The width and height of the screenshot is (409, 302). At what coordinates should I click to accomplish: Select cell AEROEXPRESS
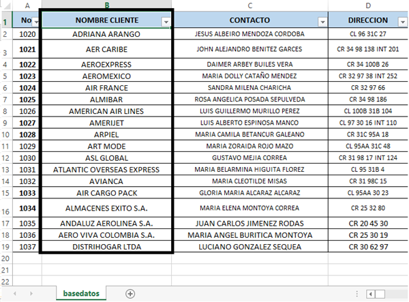click(106, 64)
